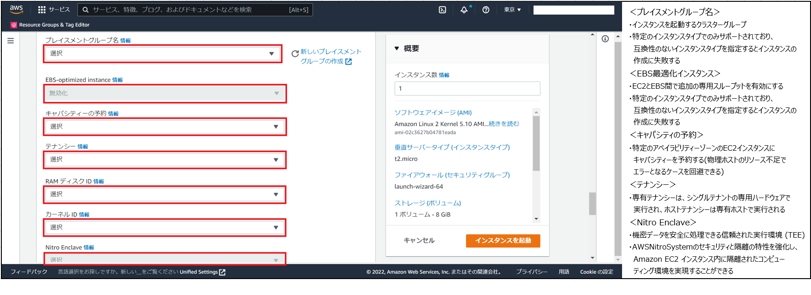The width and height of the screenshot is (811, 295).
Task: Open the Nitro Enclave dropdown
Action: tap(164, 259)
